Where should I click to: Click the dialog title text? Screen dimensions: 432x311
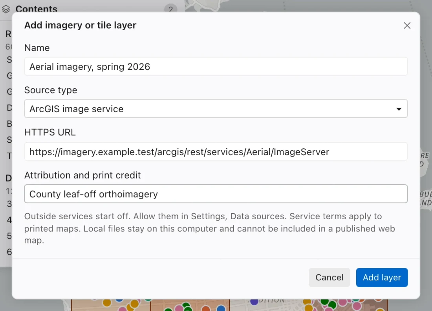(x=80, y=25)
